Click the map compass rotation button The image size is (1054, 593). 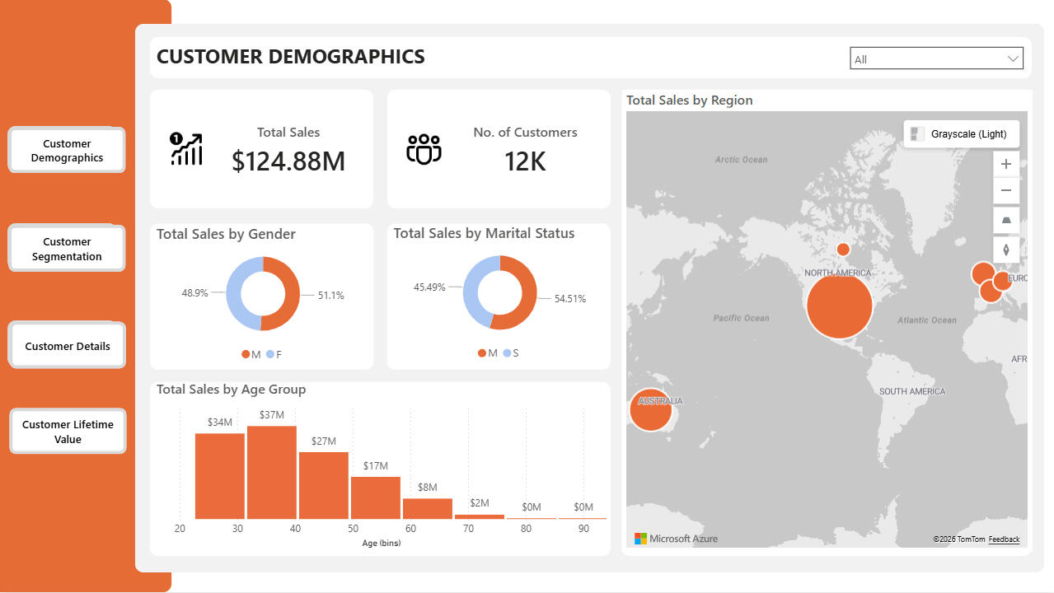coord(1005,250)
